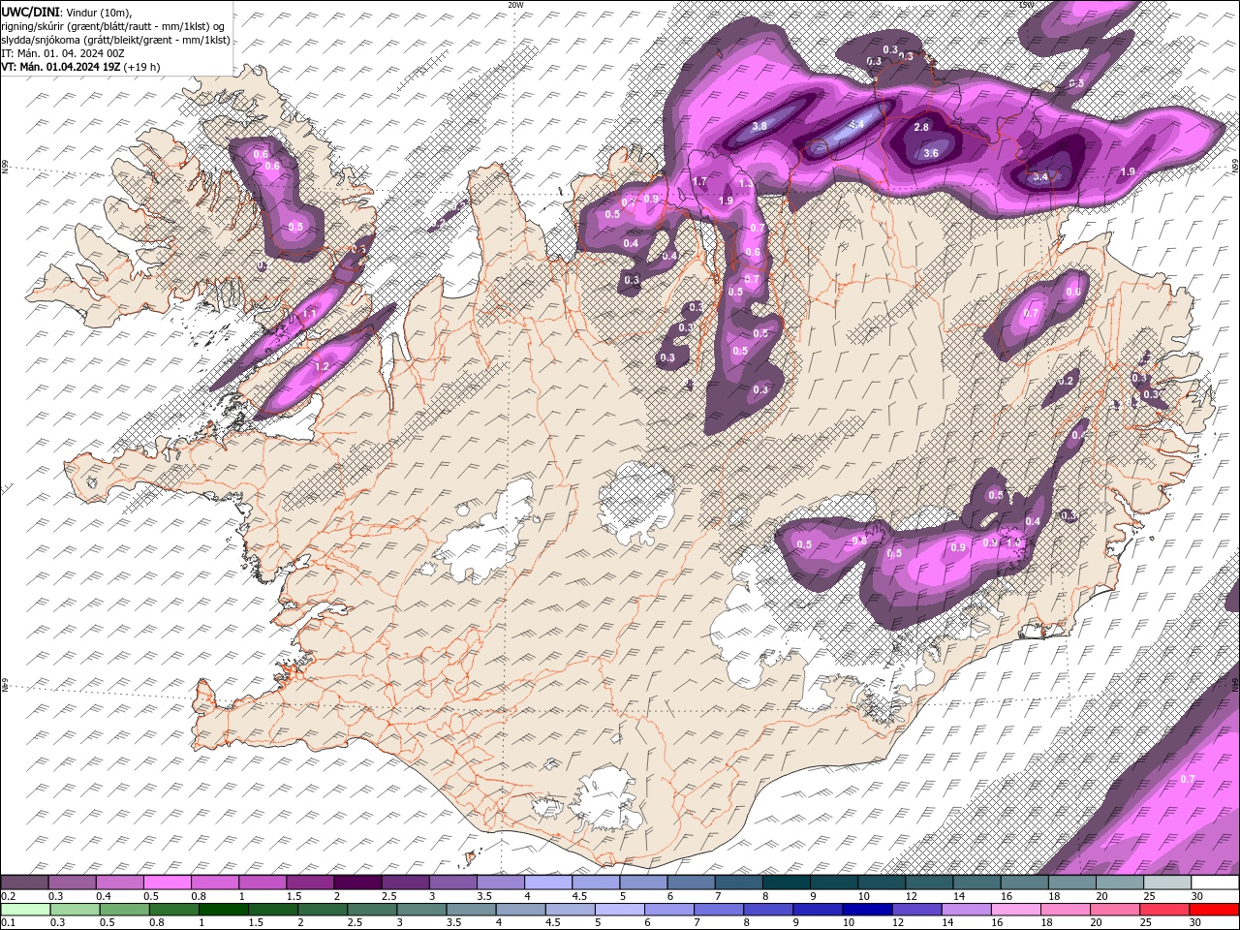Click the 2.8 snowfall value on the map
The image size is (1240, 930).
[x=921, y=127]
